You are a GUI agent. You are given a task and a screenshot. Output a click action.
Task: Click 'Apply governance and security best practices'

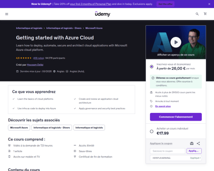tap(102, 108)
